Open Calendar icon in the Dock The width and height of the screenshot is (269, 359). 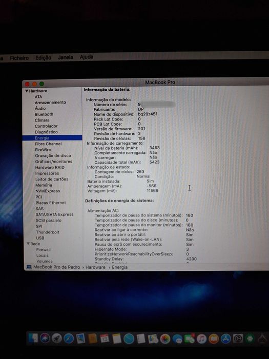[x=105, y=338]
